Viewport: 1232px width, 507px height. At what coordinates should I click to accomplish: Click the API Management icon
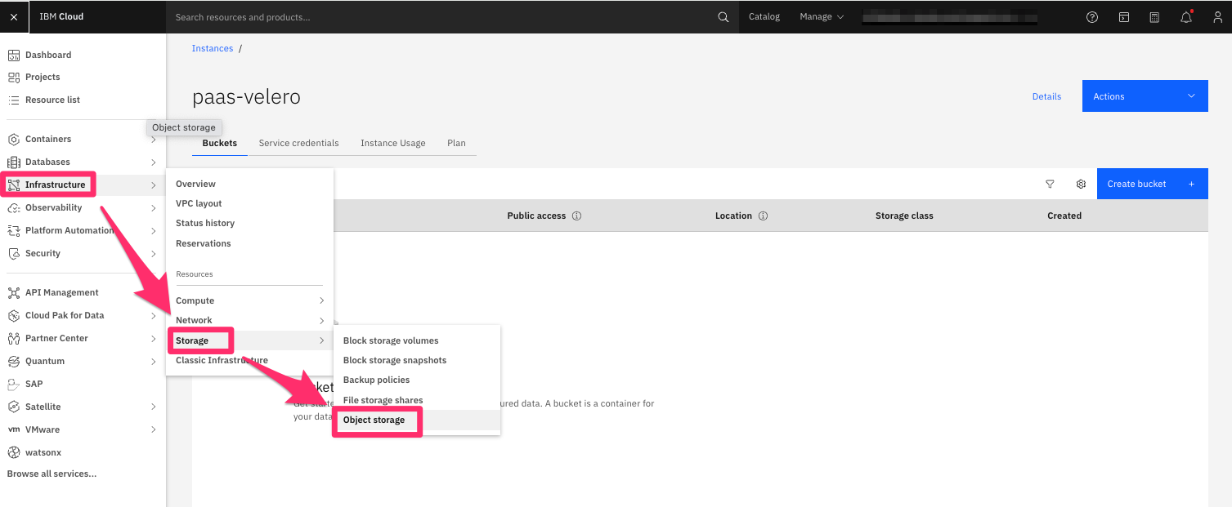tap(13, 292)
